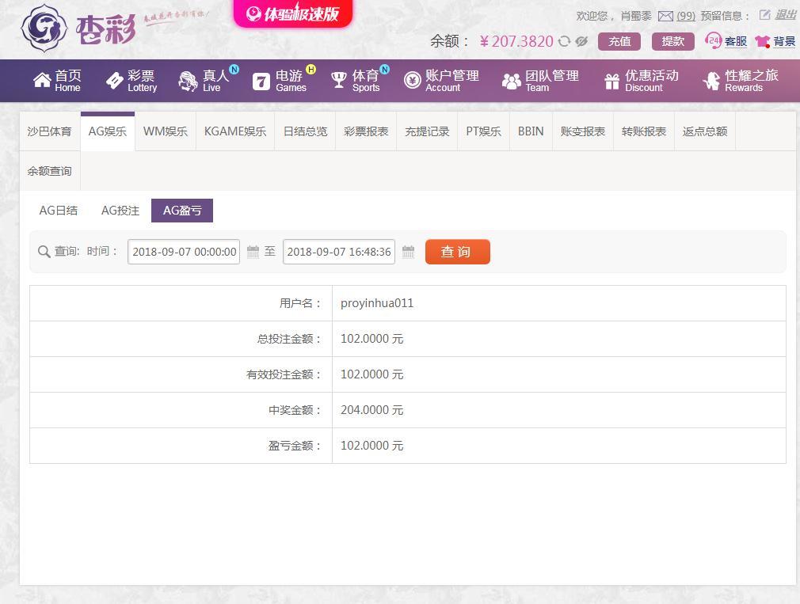Open end date calendar picker
Image resolution: width=800 pixels, height=604 pixels.
(x=409, y=252)
